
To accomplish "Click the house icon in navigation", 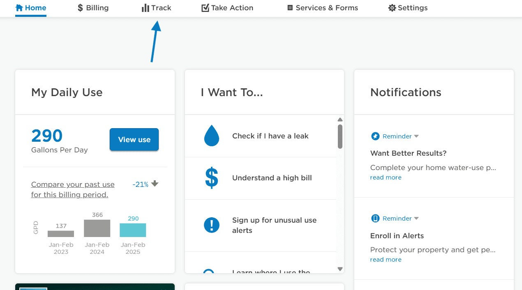I will click(x=19, y=8).
